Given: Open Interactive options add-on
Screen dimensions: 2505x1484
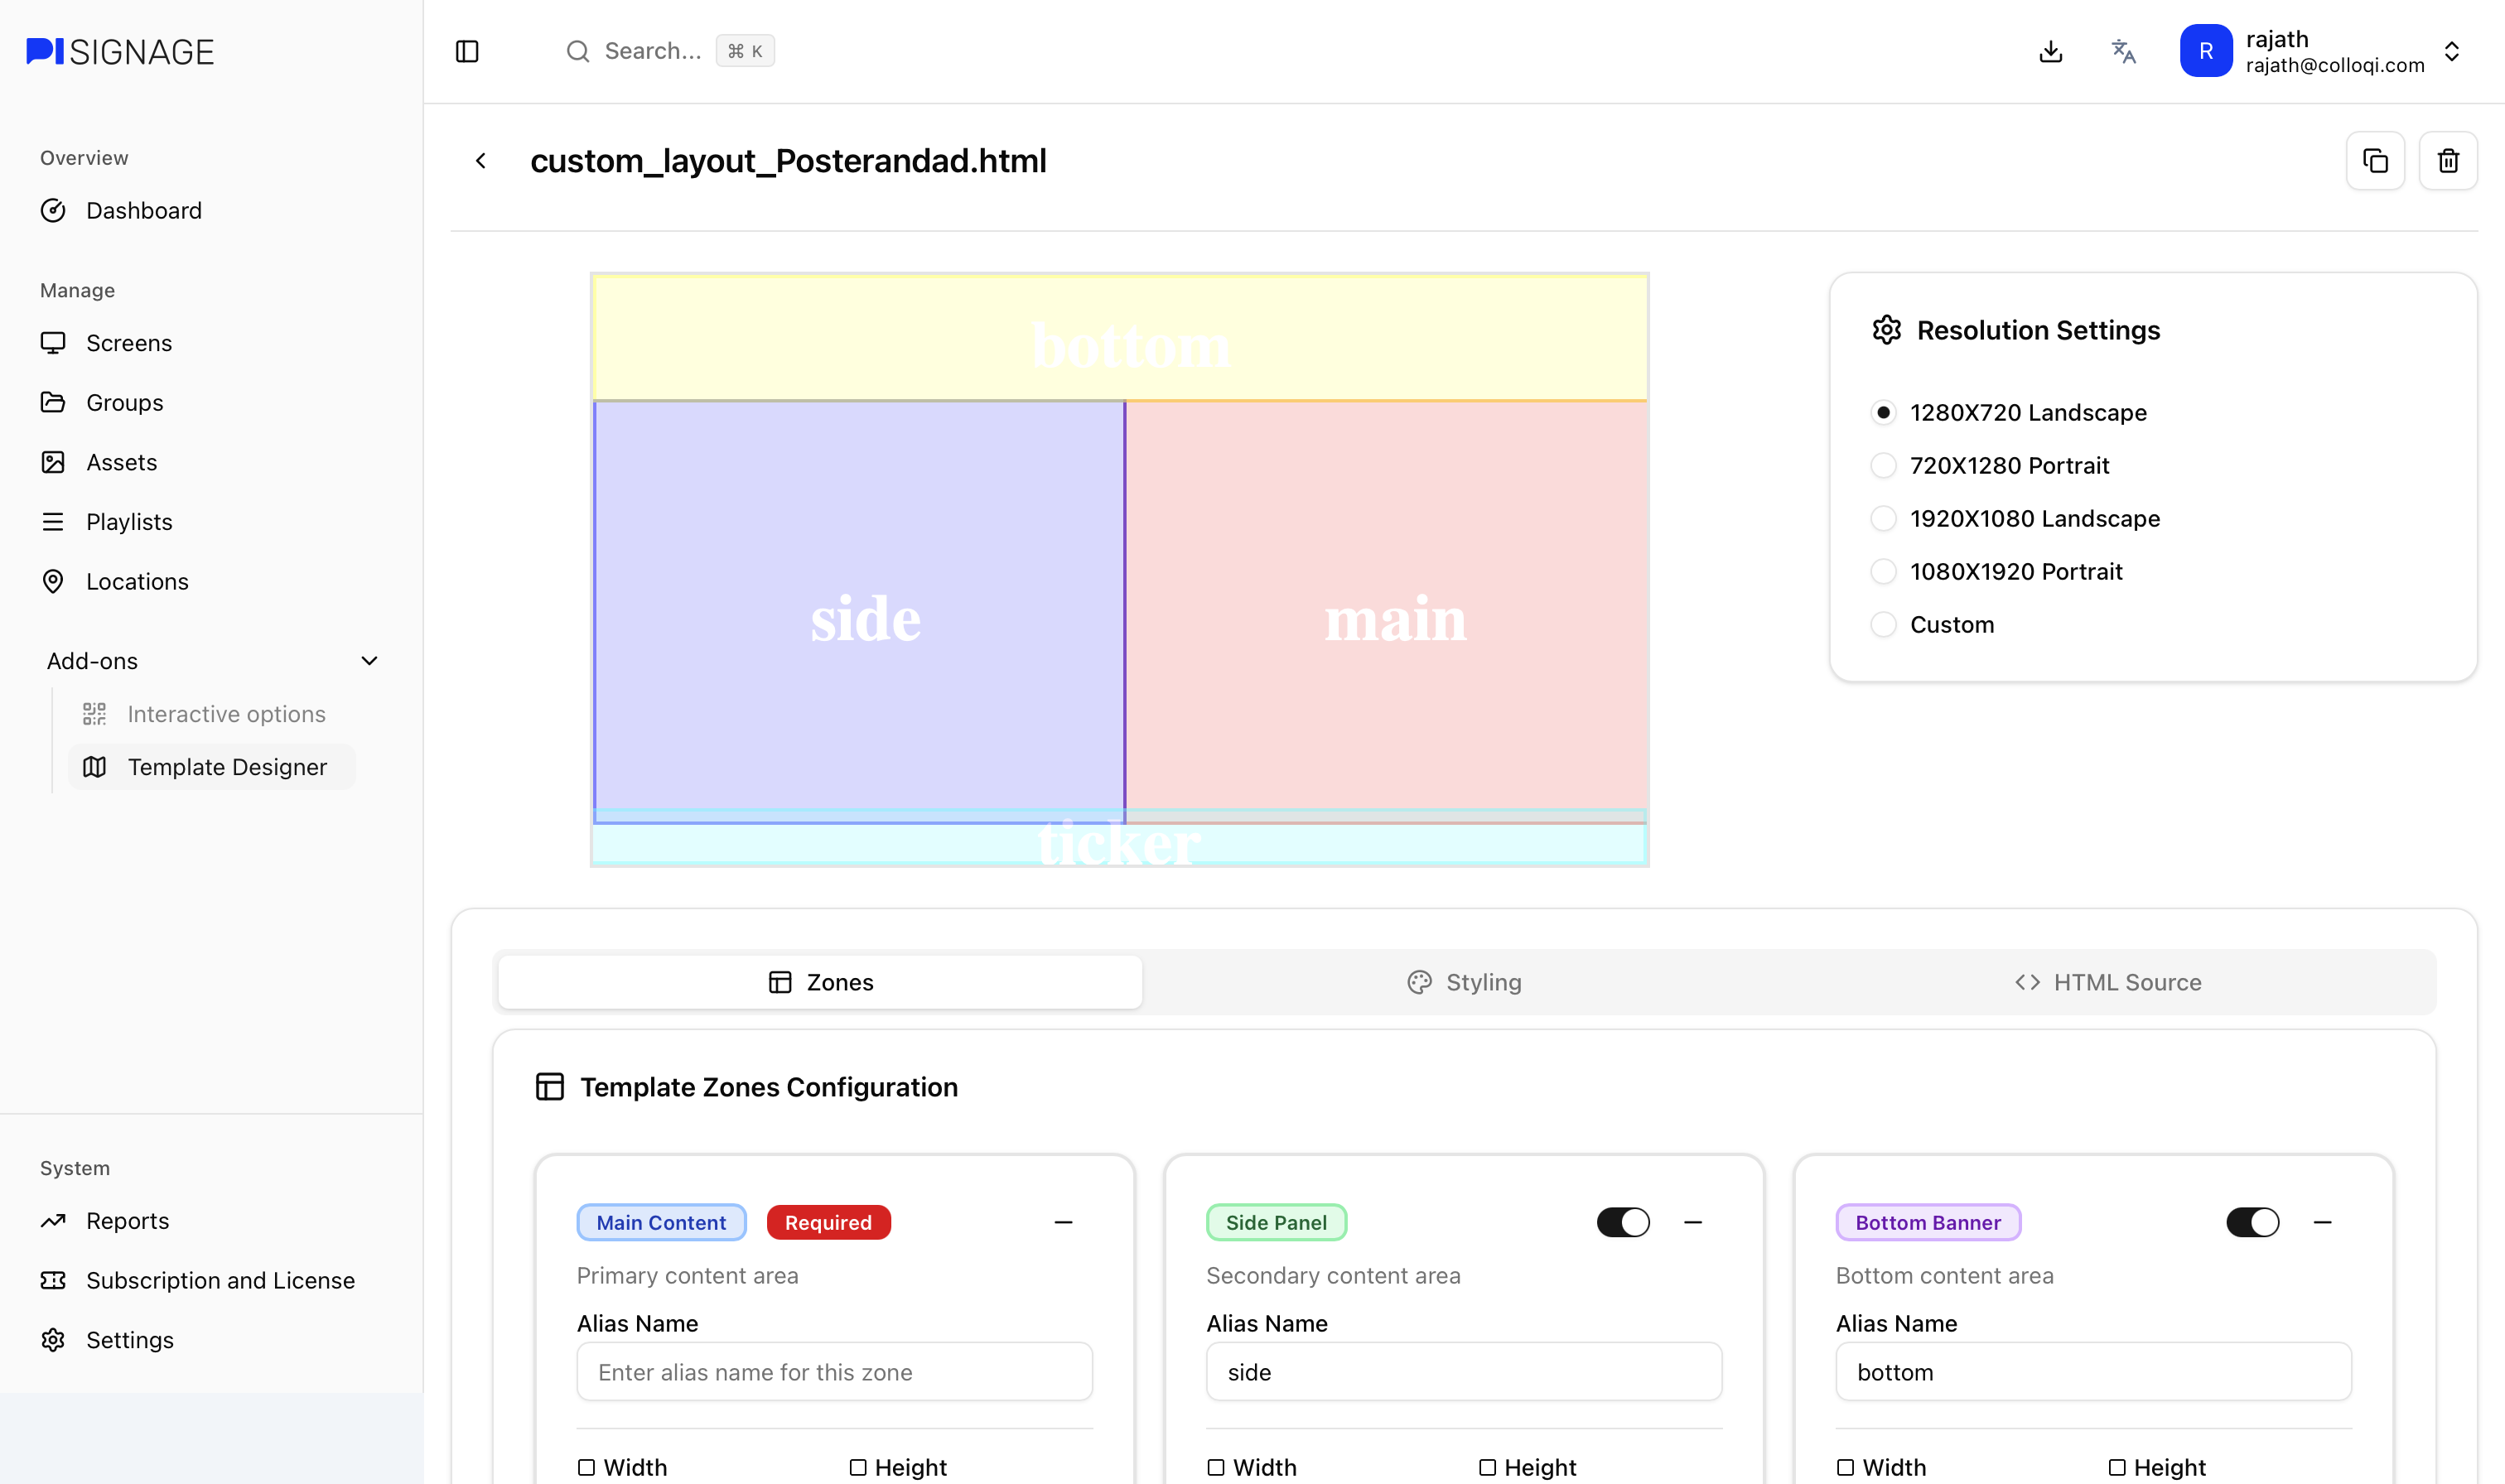Looking at the screenshot, I should click(226, 714).
